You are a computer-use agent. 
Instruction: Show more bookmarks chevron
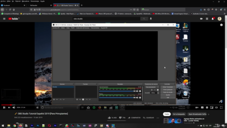coord(225,14)
